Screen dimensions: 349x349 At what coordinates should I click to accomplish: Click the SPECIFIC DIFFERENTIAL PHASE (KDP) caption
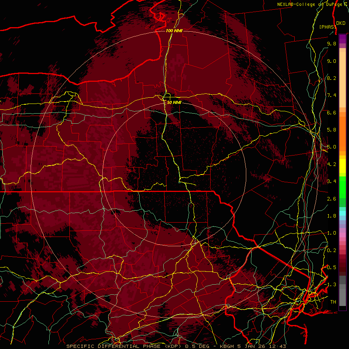pos(125,346)
